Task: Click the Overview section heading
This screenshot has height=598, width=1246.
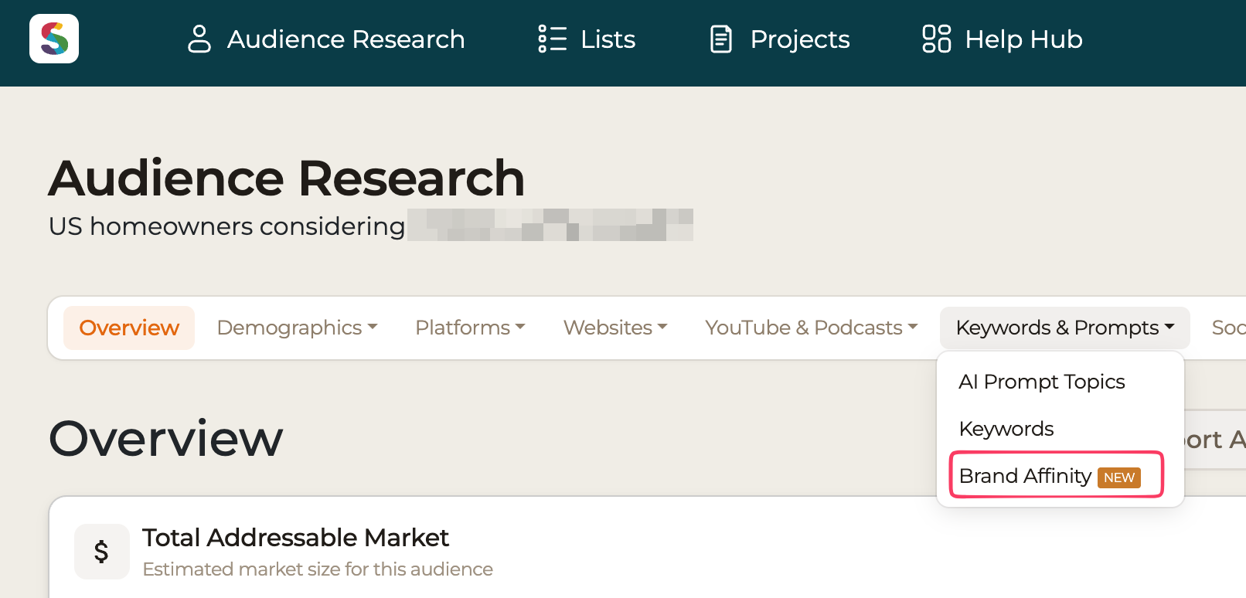Action: point(166,439)
